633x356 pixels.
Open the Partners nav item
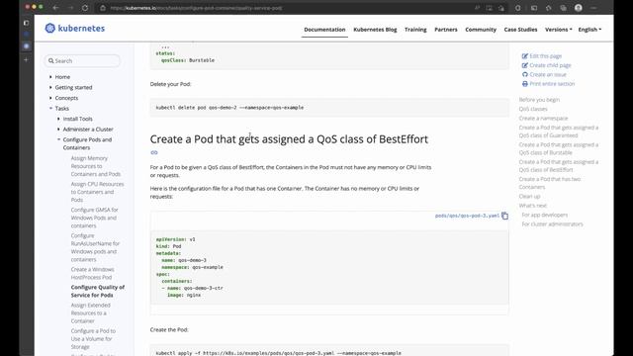446,30
